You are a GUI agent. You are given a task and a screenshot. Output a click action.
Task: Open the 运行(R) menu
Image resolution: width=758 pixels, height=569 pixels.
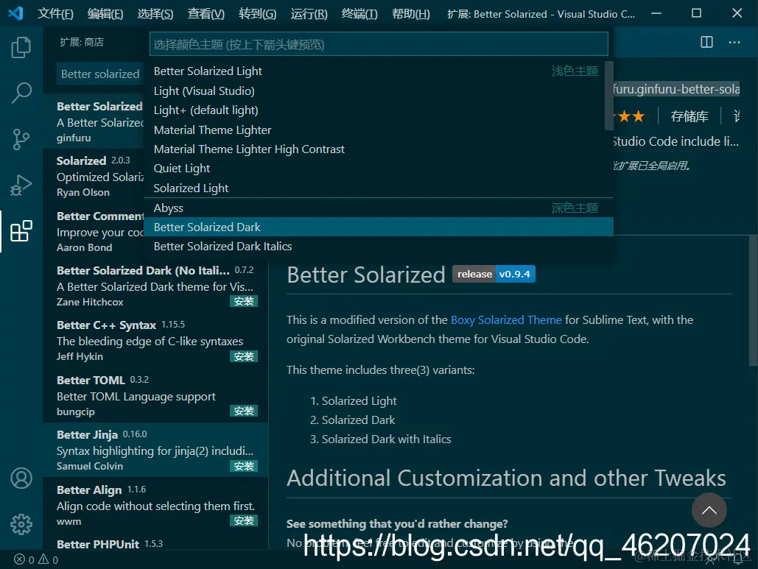pos(309,13)
